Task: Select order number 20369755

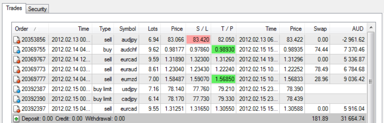Action: pos(34,49)
